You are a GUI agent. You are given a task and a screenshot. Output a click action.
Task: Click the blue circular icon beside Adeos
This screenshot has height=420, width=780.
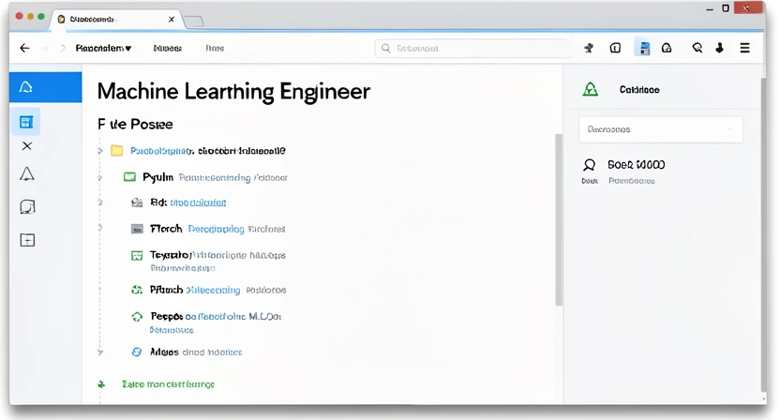point(137,352)
